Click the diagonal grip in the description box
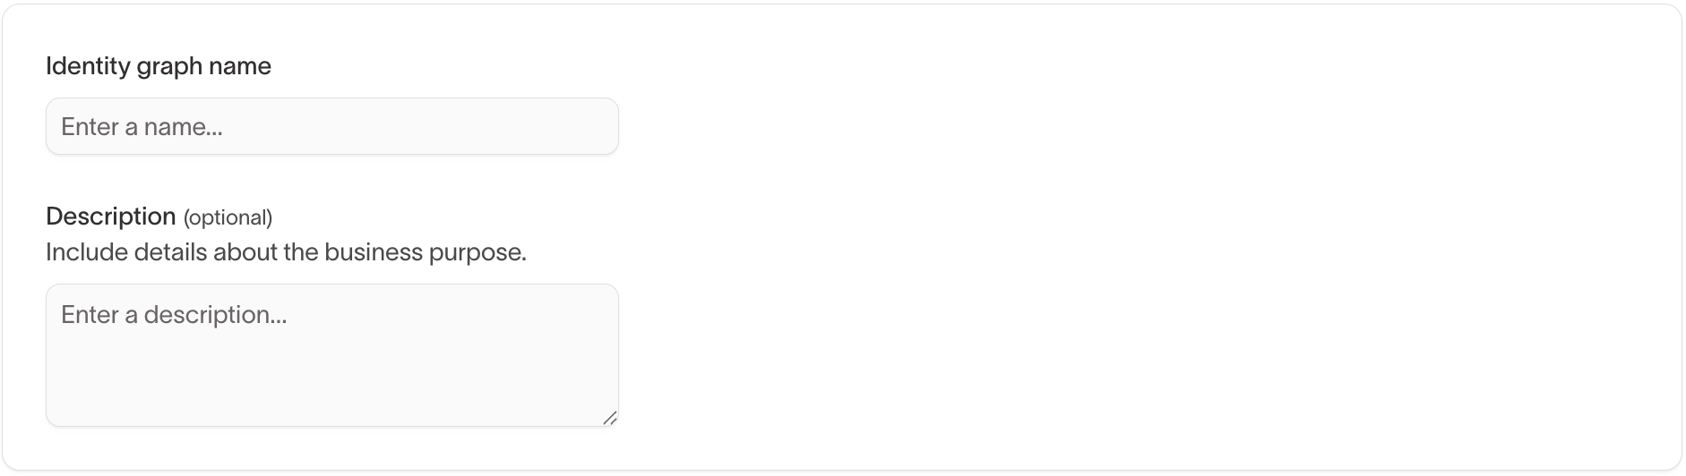1686x476 pixels. coord(610,418)
